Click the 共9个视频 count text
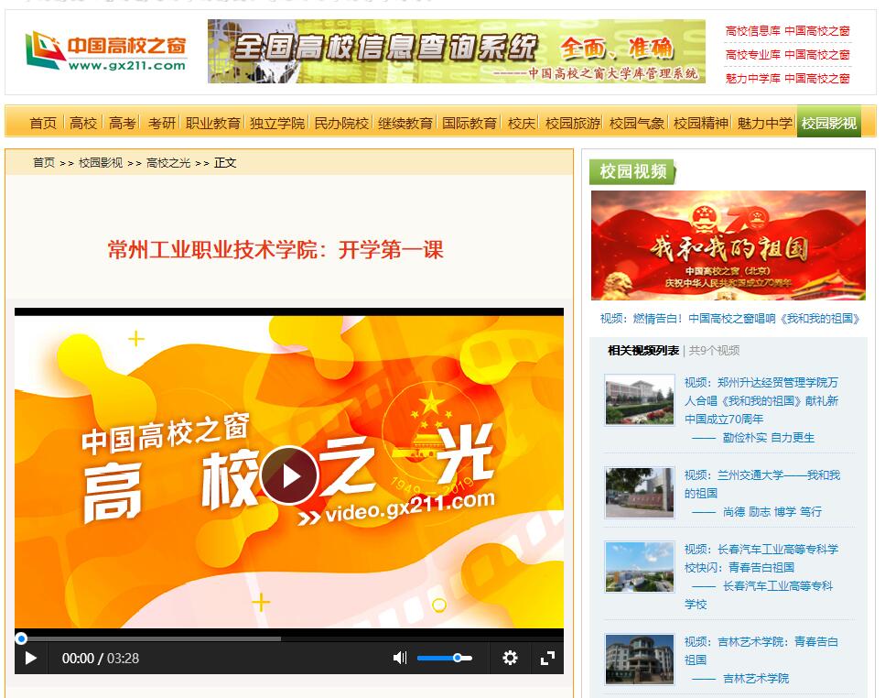 [714, 351]
